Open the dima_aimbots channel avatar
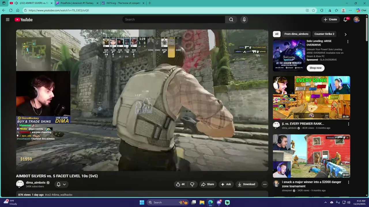 [x=20, y=184]
